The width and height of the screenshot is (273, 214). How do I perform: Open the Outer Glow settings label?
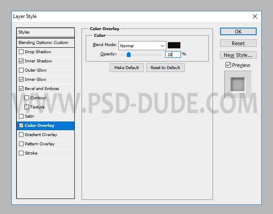(x=36, y=70)
